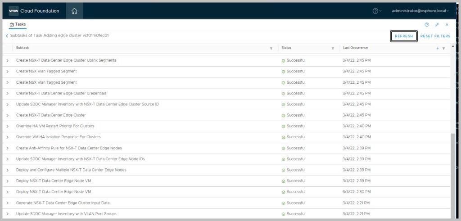Expand Create NSX-T Edge Cluster Uplink Segments row

(7, 61)
